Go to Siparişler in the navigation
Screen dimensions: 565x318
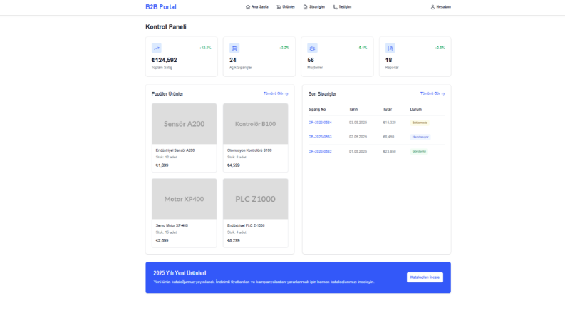[x=314, y=7]
